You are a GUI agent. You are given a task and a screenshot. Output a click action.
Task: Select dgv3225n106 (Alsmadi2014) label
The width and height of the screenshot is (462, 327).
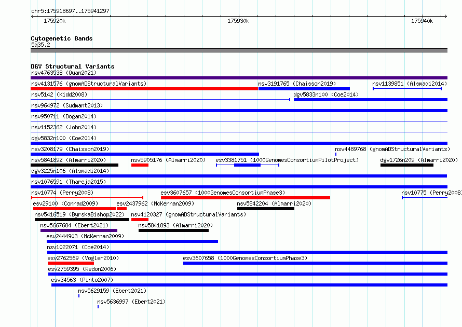pos(70,171)
